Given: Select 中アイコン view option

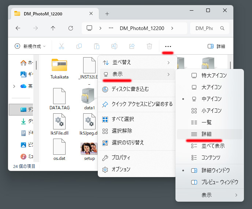Looking at the screenshot, I should coord(211,99).
